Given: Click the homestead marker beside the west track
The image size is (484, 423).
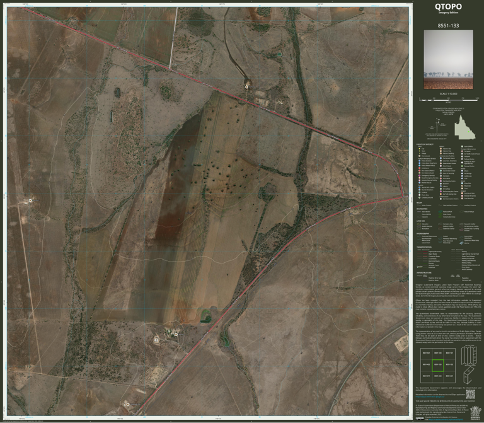Looking at the screenshot, I should click(30, 200).
